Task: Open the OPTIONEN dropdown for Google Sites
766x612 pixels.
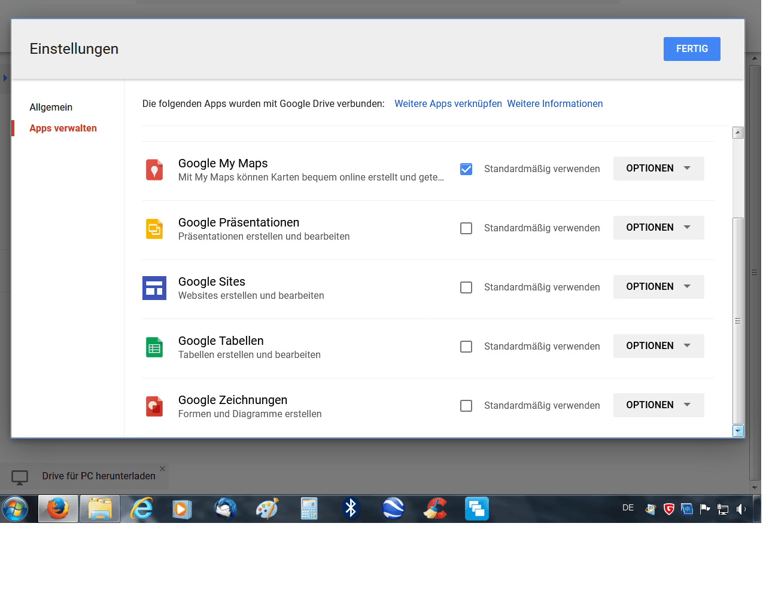Action: click(x=658, y=287)
